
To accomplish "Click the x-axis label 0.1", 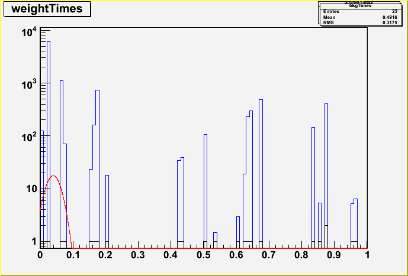I will [x=73, y=255].
